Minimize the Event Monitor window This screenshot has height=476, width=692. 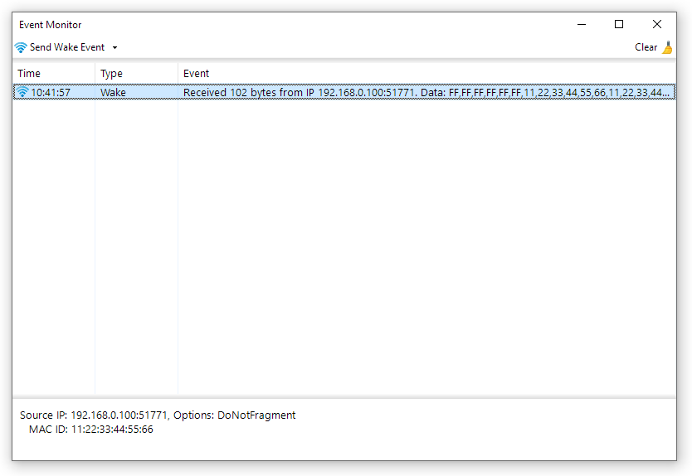pos(581,25)
